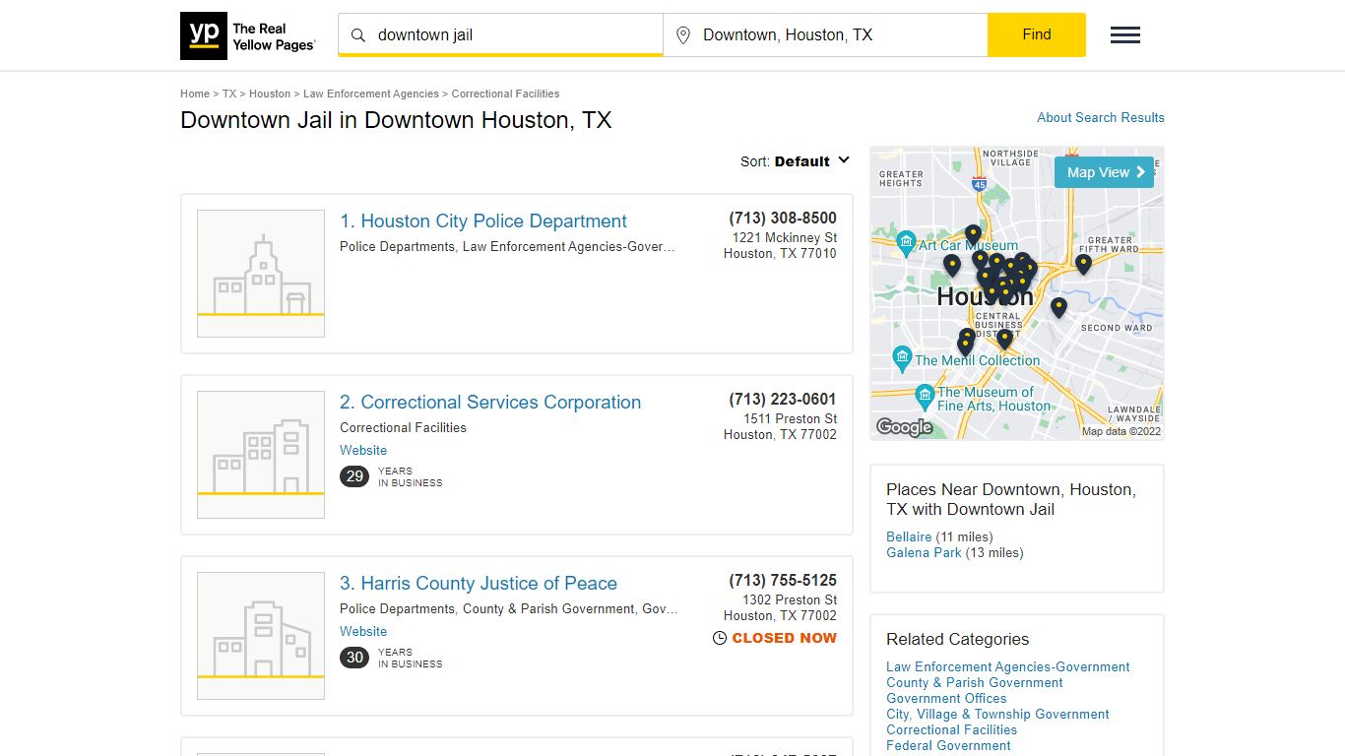
Task: Click Harris County Justice of Peace thumbnail
Action: (261, 636)
